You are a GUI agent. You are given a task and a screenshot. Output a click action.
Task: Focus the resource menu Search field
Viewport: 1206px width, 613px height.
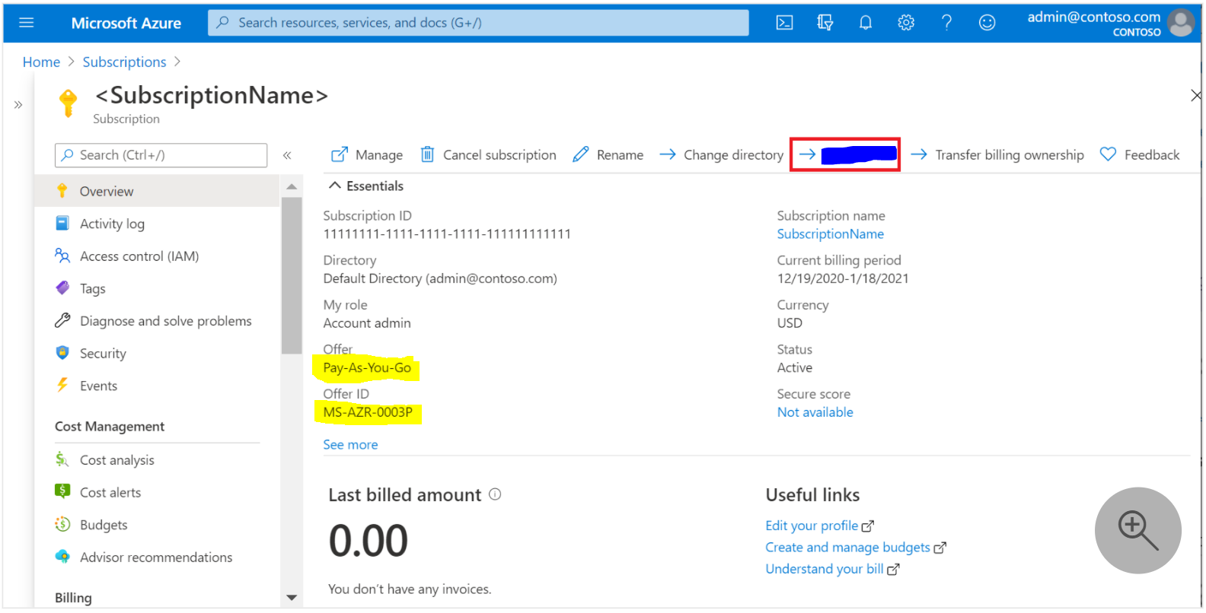click(x=161, y=155)
